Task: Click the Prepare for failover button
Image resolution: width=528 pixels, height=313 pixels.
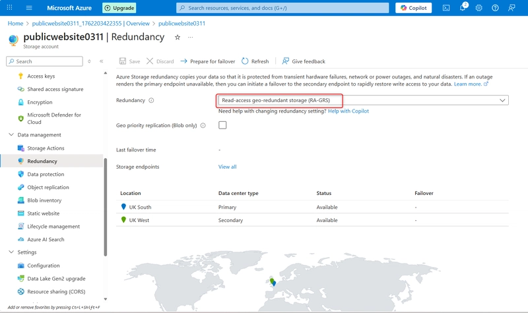Action: pos(207,61)
